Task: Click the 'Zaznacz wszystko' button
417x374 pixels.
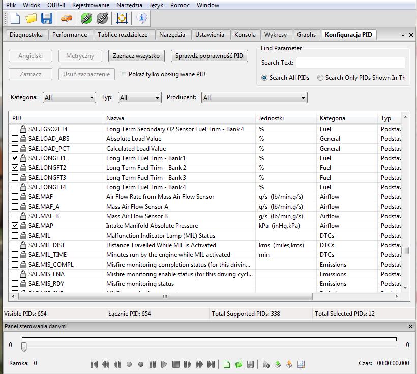Action: pyautogui.click(x=136, y=56)
